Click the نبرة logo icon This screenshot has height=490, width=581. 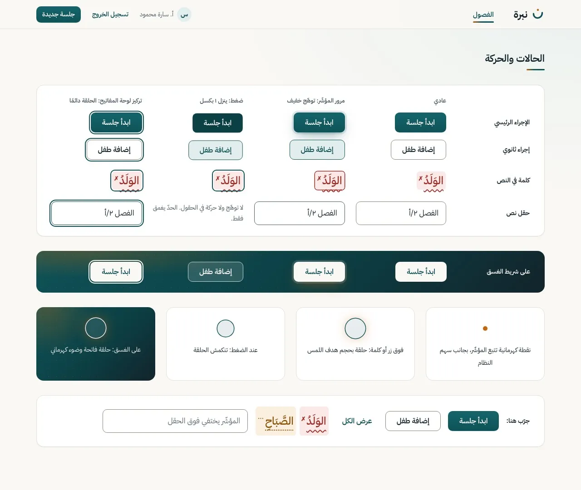click(x=538, y=14)
